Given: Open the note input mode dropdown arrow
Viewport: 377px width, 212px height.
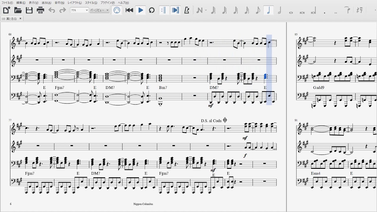Looking at the screenshot, I should (206, 10).
